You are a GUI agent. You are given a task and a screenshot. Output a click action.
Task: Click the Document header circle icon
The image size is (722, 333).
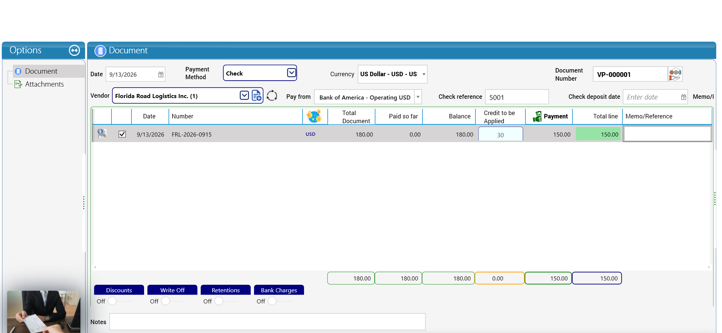coord(100,51)
